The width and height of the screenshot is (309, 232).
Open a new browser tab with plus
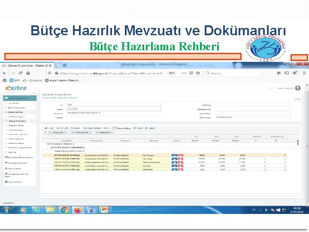pyautogui.click(x=58, y=65)
